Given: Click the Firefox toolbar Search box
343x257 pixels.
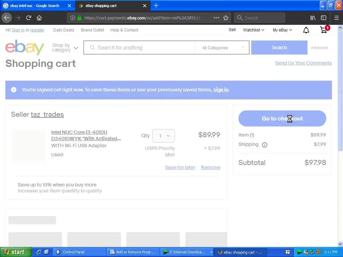Looking at the screenshot, I should pos(260,18).
